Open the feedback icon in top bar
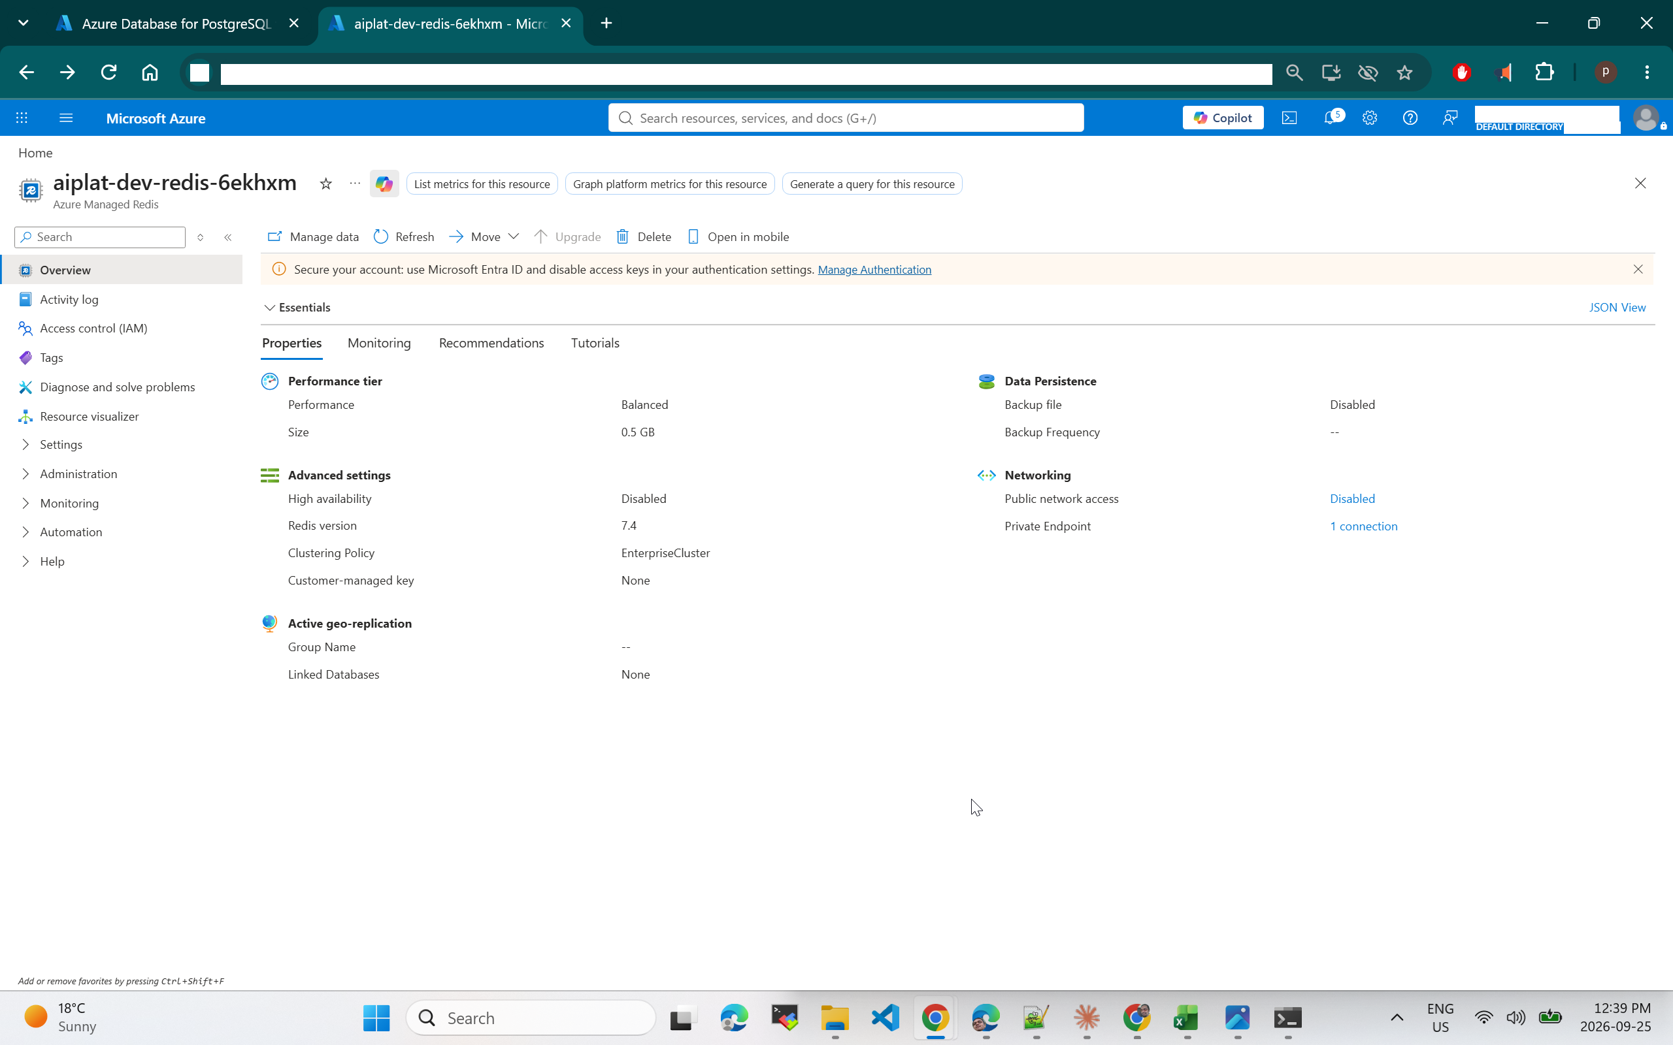 pos(1449,118)
